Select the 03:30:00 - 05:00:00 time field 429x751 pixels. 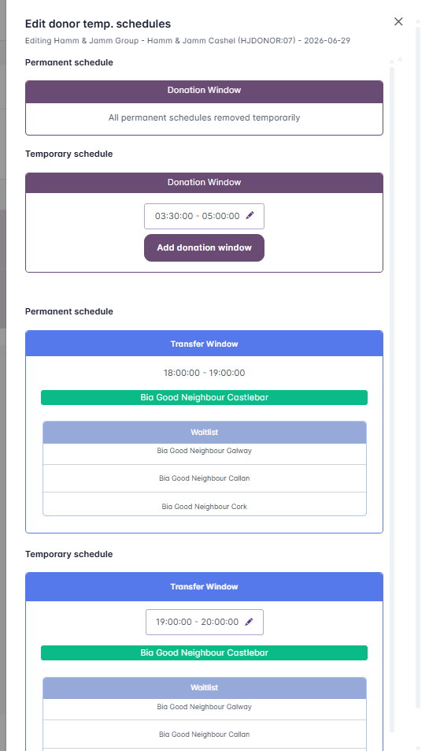point(204,216)
